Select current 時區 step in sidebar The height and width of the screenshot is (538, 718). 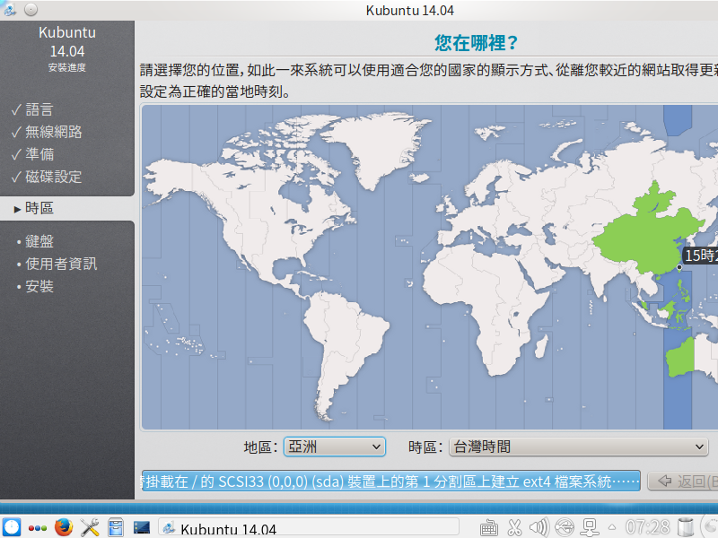pyautogui.click(x=39, y=208)
